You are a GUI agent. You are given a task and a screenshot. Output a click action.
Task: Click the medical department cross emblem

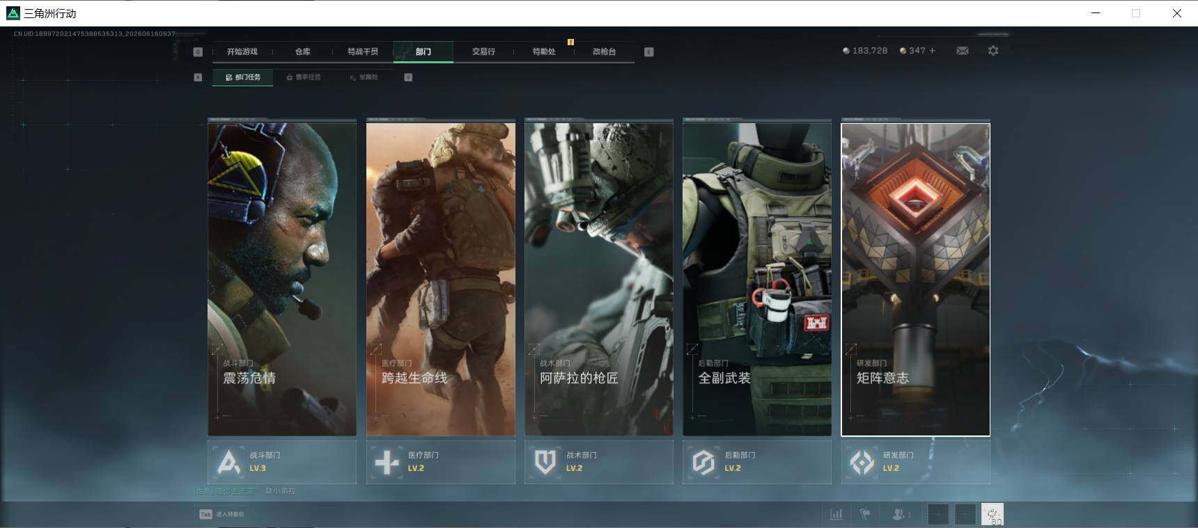(x=387, y=462)
